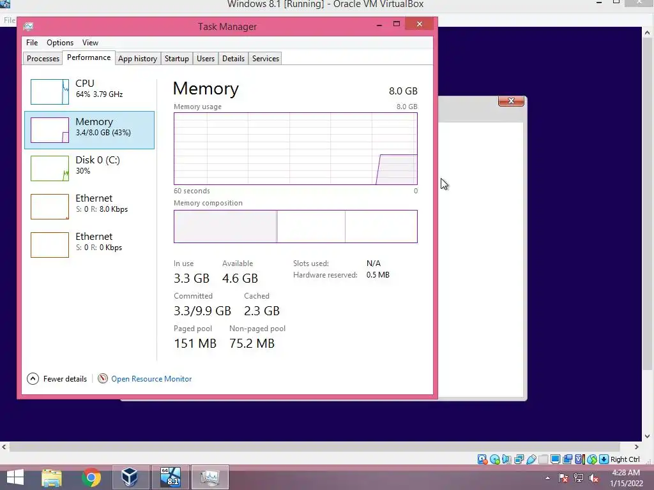Image resolution: width=654 pixels, height=490 pixels.
Task: Click the Task Manager title bar icon
Action: click(28, 27)
